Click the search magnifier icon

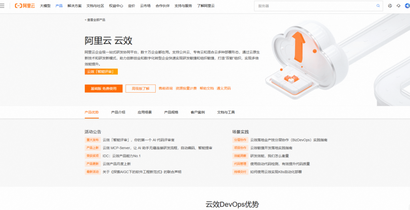coord(378,6)
